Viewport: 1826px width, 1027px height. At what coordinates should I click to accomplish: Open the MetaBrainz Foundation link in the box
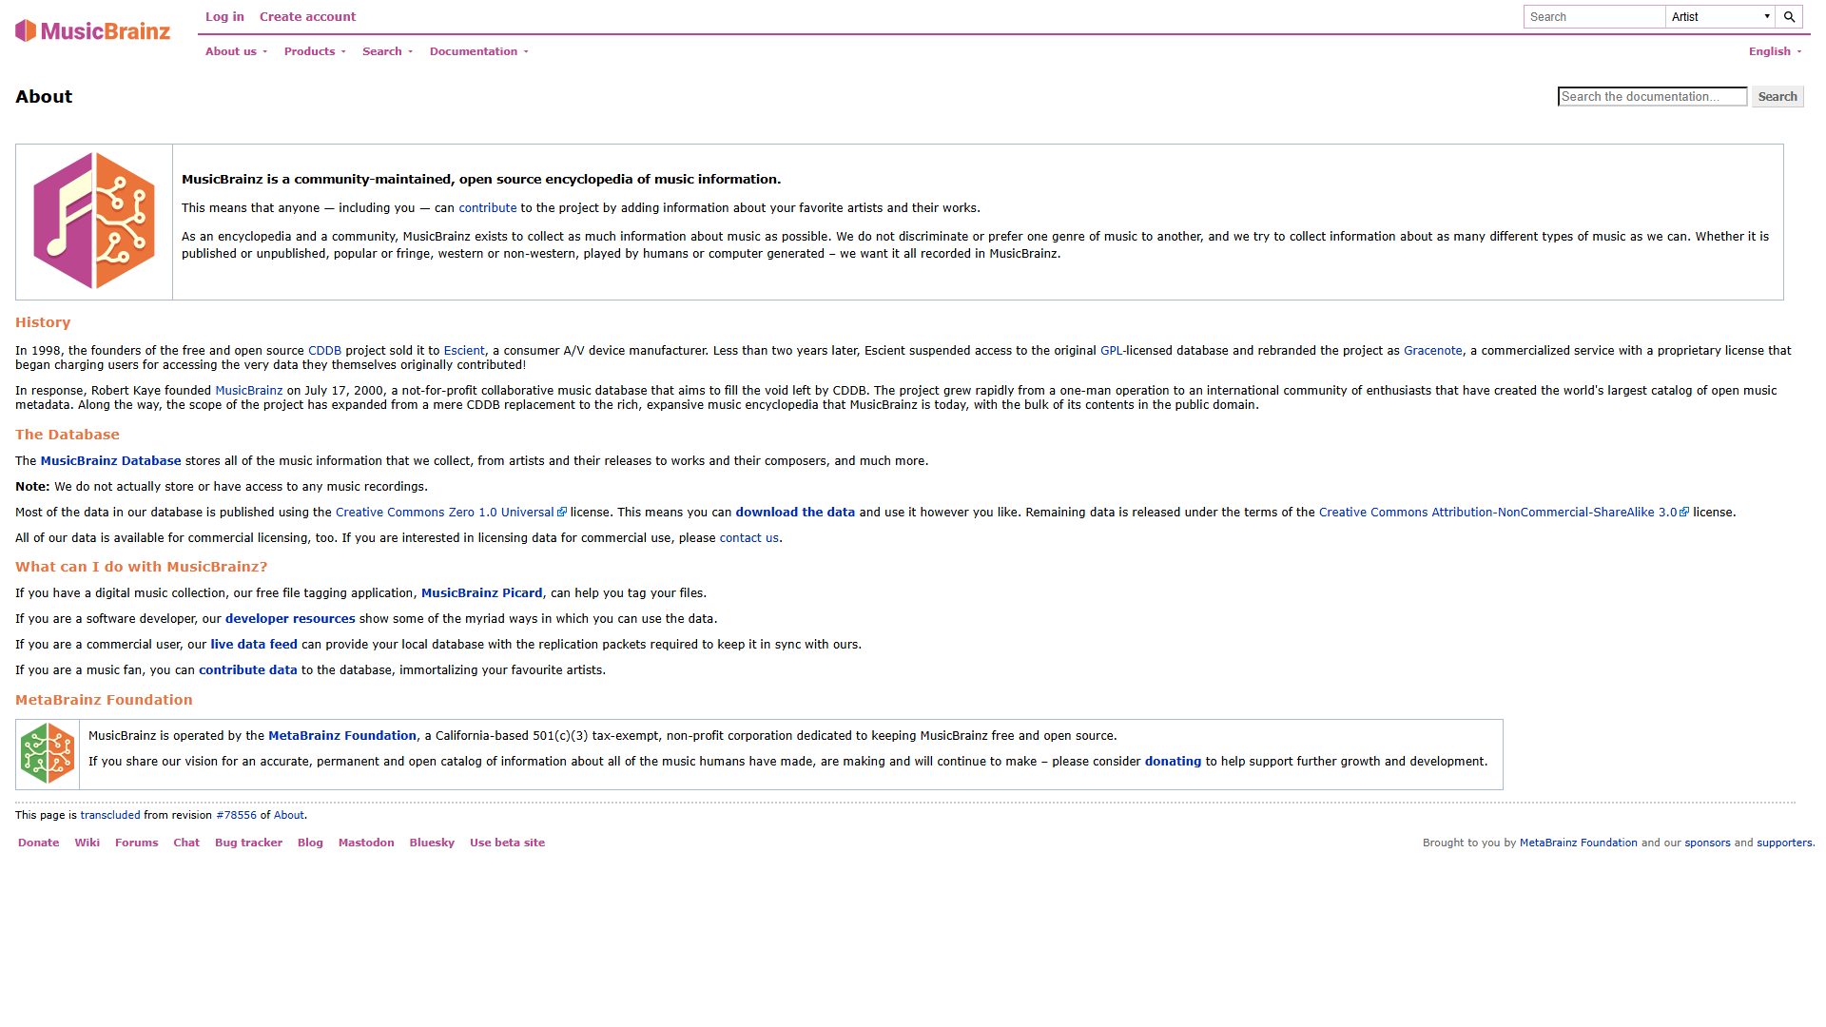point(342,736)
